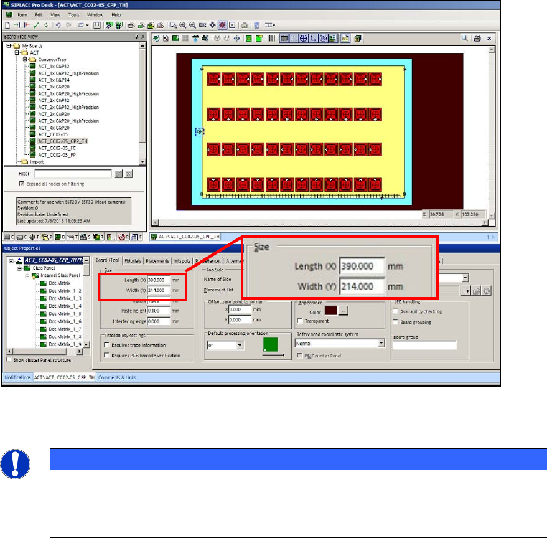Click the undo arrow icon

click(x=58, y=25)
